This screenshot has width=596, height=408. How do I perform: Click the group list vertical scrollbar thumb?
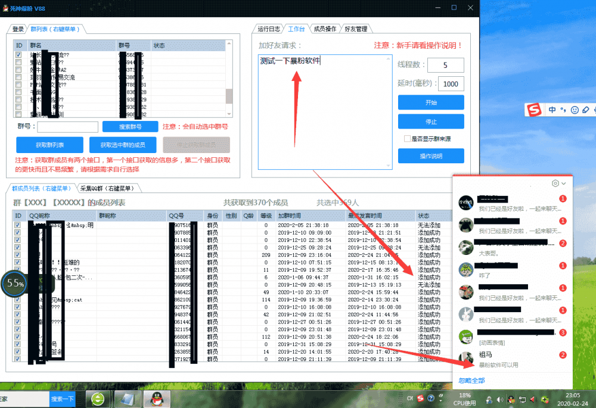coord(229,96)
